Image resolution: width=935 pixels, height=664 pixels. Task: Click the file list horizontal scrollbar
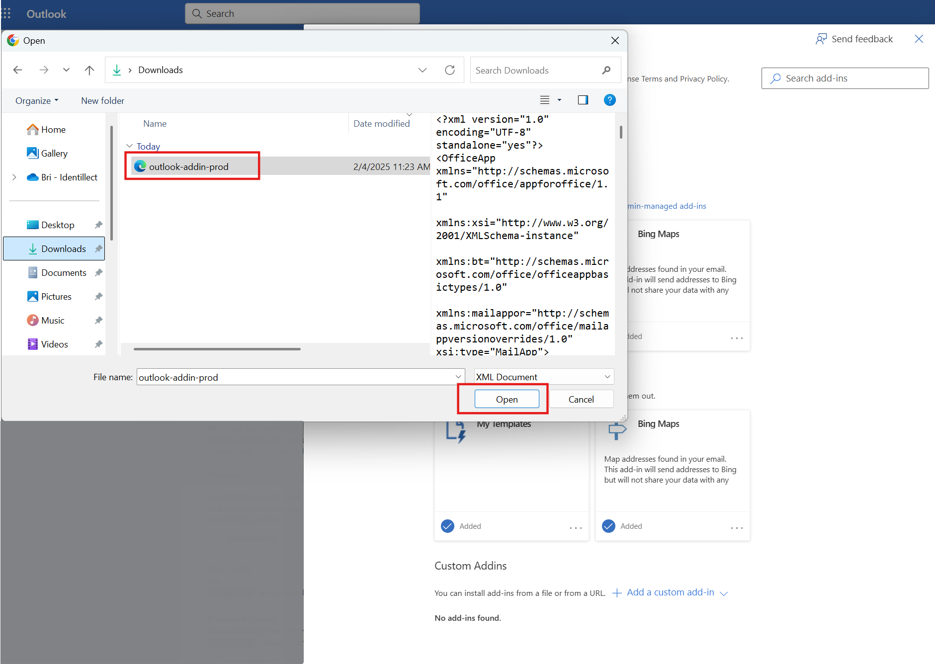click(217, 349)
